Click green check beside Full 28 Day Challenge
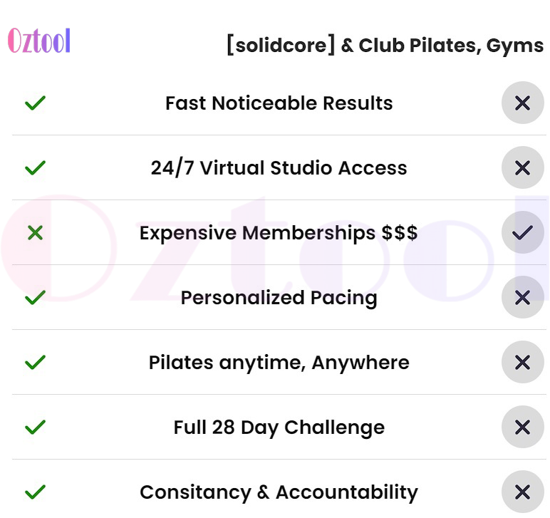Viewport: 550px width, 518px height. [x=35, y=428]
